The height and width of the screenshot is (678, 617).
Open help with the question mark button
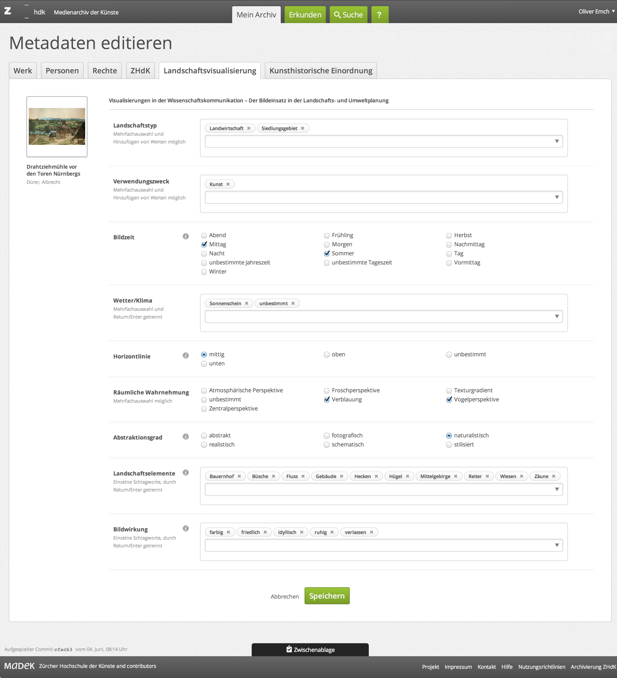click(379, 15)
